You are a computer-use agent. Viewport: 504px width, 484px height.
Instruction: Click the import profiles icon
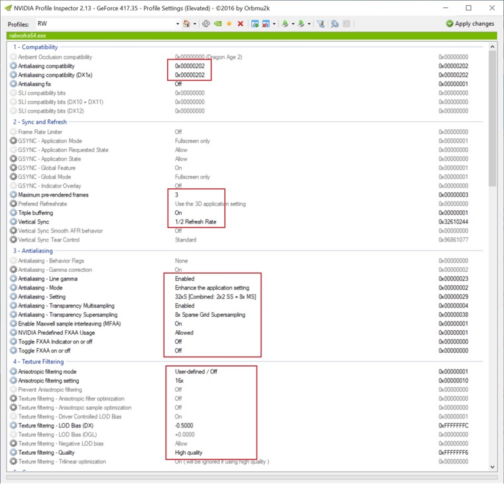tap(301, 24)
